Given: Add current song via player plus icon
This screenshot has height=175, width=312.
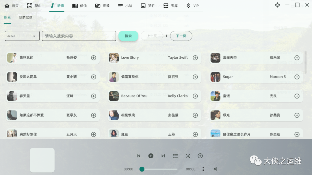Looking at the screenshot, I should 200,156.
